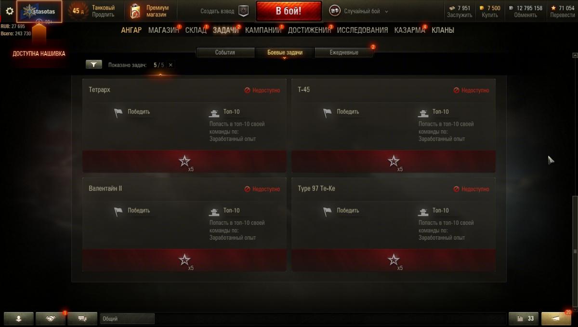The image size is (578, 327).
Task: Open the ИССЛЕДОВАНИЯ menu section
Action: point(362,30)
